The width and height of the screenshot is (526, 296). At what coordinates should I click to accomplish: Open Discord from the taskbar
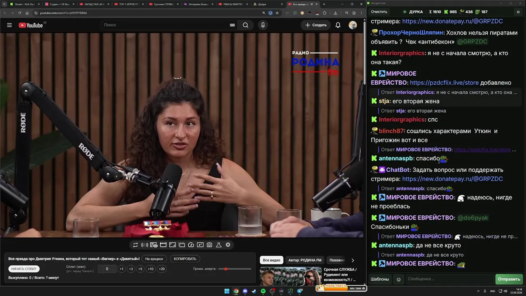coord(245,291)
